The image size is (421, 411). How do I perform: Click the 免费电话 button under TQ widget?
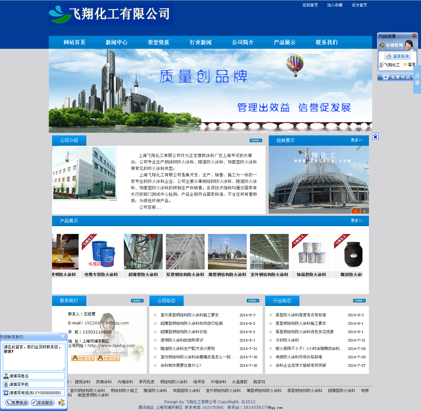[x=395, y=77]
